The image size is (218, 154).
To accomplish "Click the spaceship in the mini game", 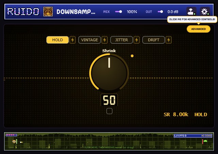I will tap(14, 141).
